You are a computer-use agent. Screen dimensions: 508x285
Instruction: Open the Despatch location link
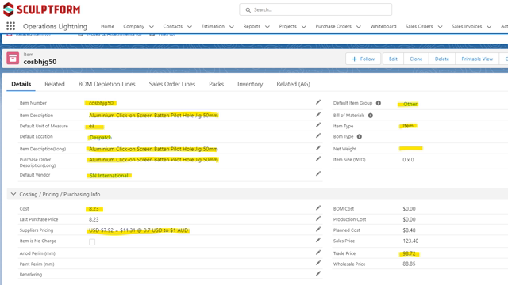tap(101, 137)
